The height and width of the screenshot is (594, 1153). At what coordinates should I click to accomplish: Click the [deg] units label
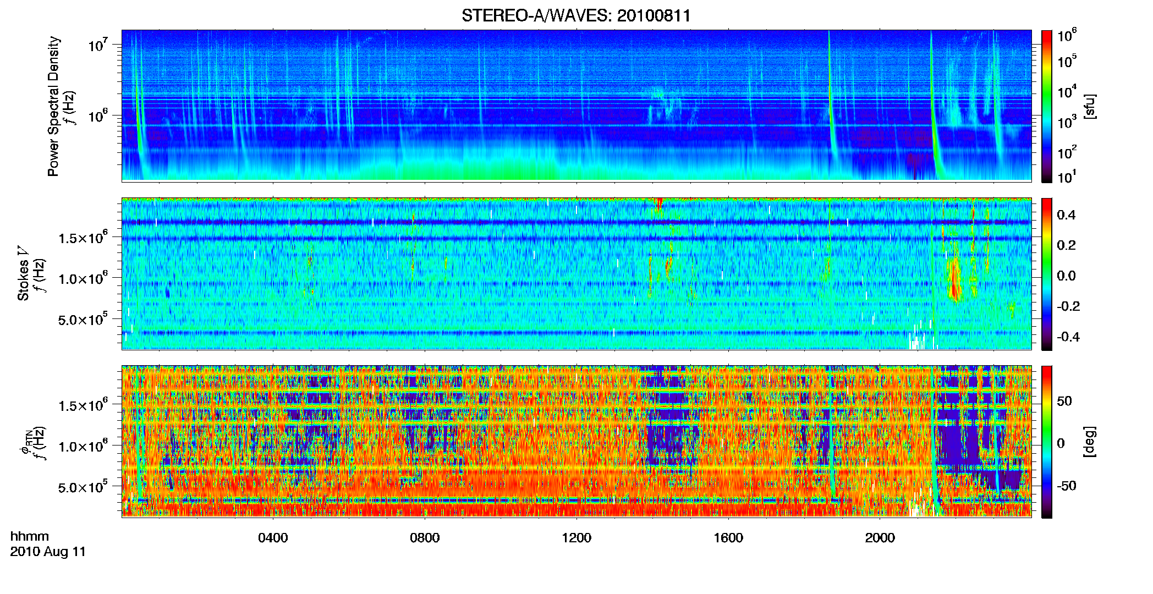[x=1090, y=442]
